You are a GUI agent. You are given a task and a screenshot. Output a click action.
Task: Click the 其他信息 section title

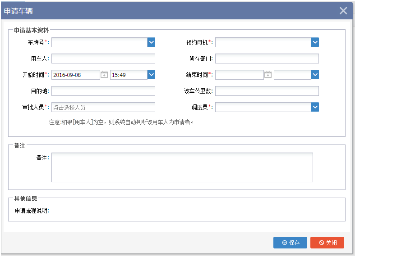tap(25, 198)
